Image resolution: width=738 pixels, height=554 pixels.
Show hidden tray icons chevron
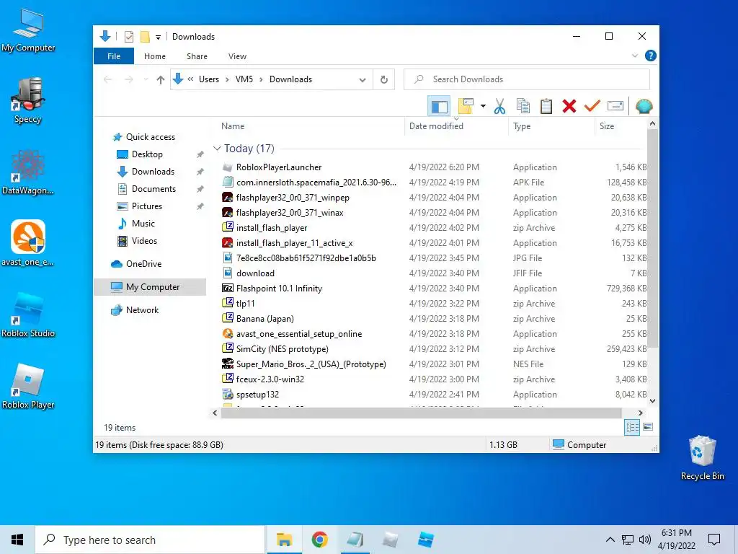tap(610, 540)
